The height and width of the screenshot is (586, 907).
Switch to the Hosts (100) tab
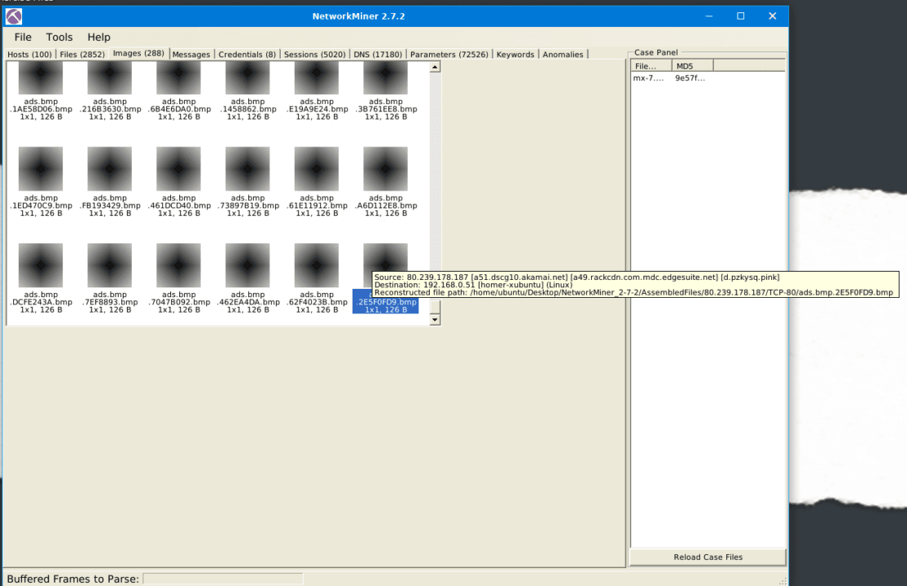[x=28, y=54]
